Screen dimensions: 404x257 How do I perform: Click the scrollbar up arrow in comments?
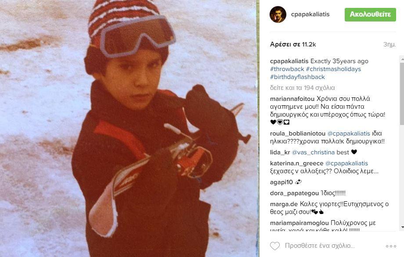coord(402,59)
